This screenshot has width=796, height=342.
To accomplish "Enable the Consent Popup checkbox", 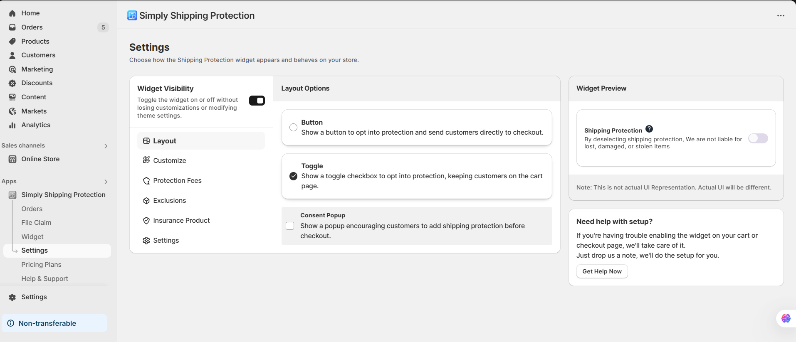I will pyautogui.click(x=290, y=226).
